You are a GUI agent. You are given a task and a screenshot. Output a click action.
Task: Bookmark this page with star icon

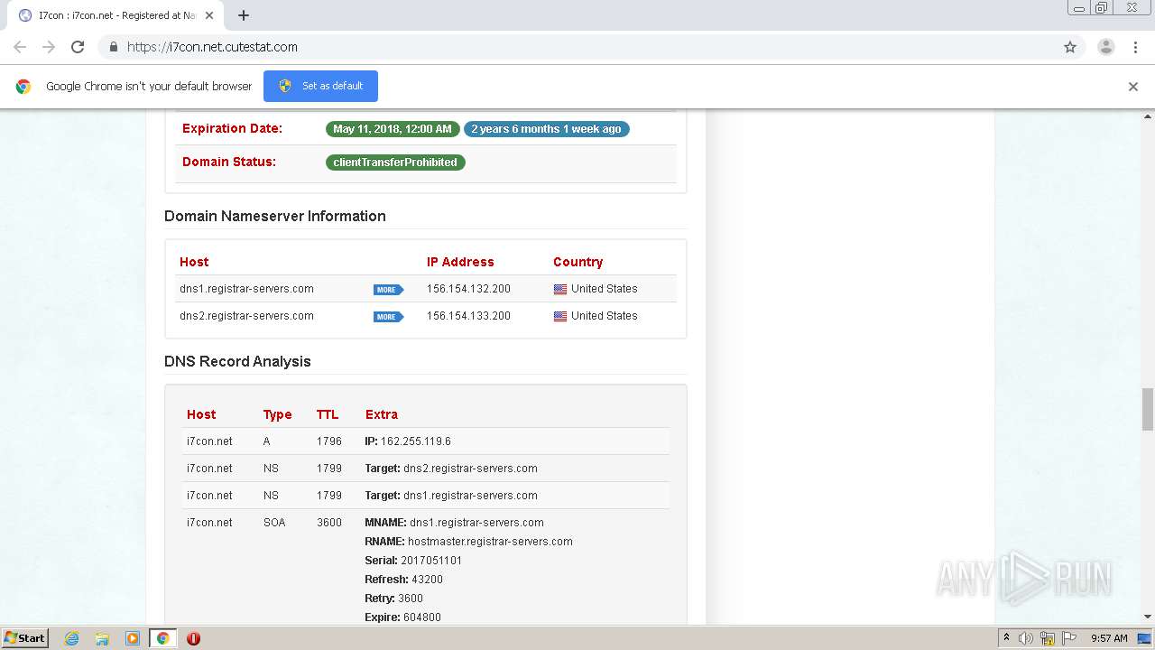(1070, 47)
